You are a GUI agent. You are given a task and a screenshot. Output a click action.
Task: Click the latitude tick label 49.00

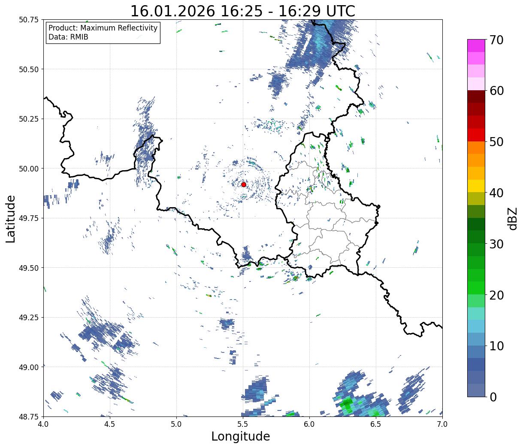click(29, 367)
